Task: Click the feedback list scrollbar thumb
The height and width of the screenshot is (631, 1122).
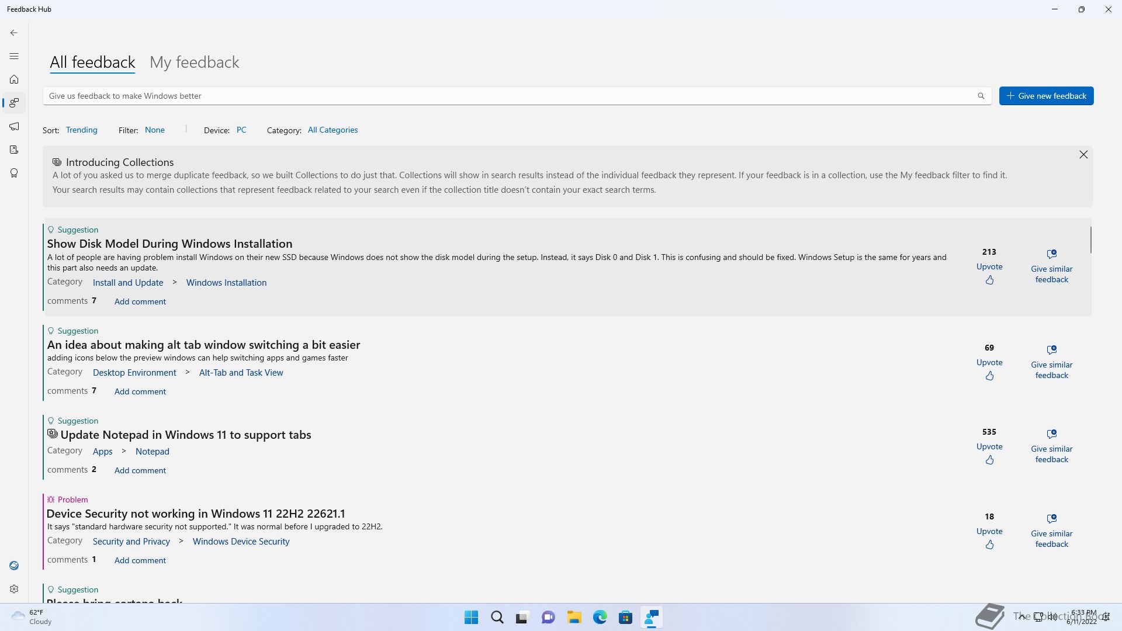Action: point(1090,240)
